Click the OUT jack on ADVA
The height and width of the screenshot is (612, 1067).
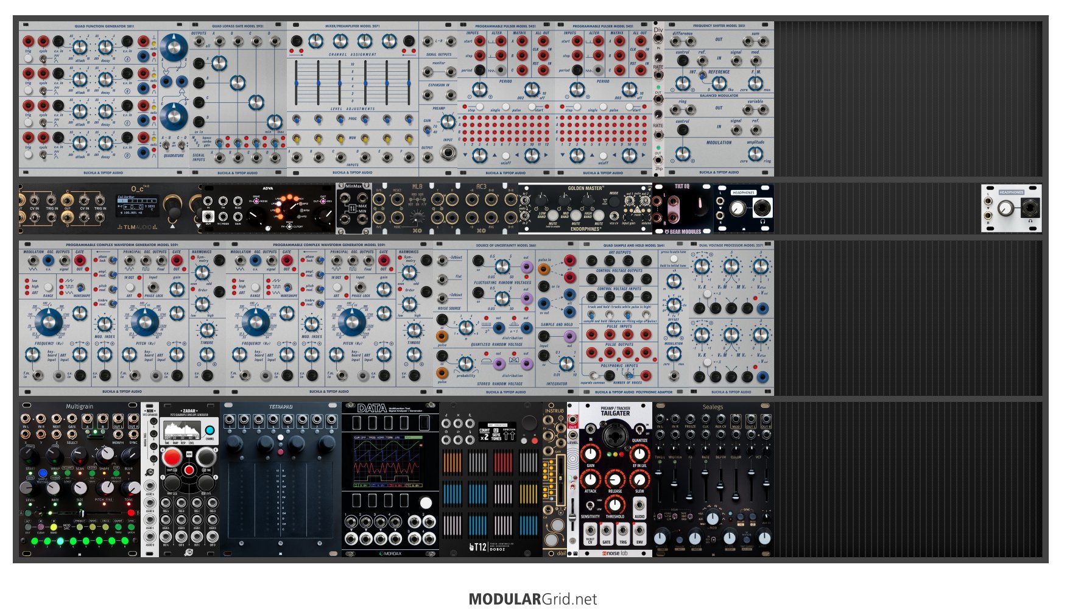(208, 217)
